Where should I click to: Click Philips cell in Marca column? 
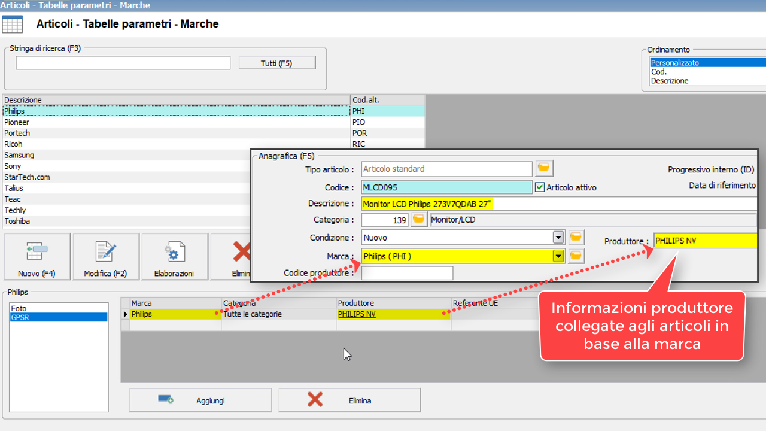(x=175, y=314)
